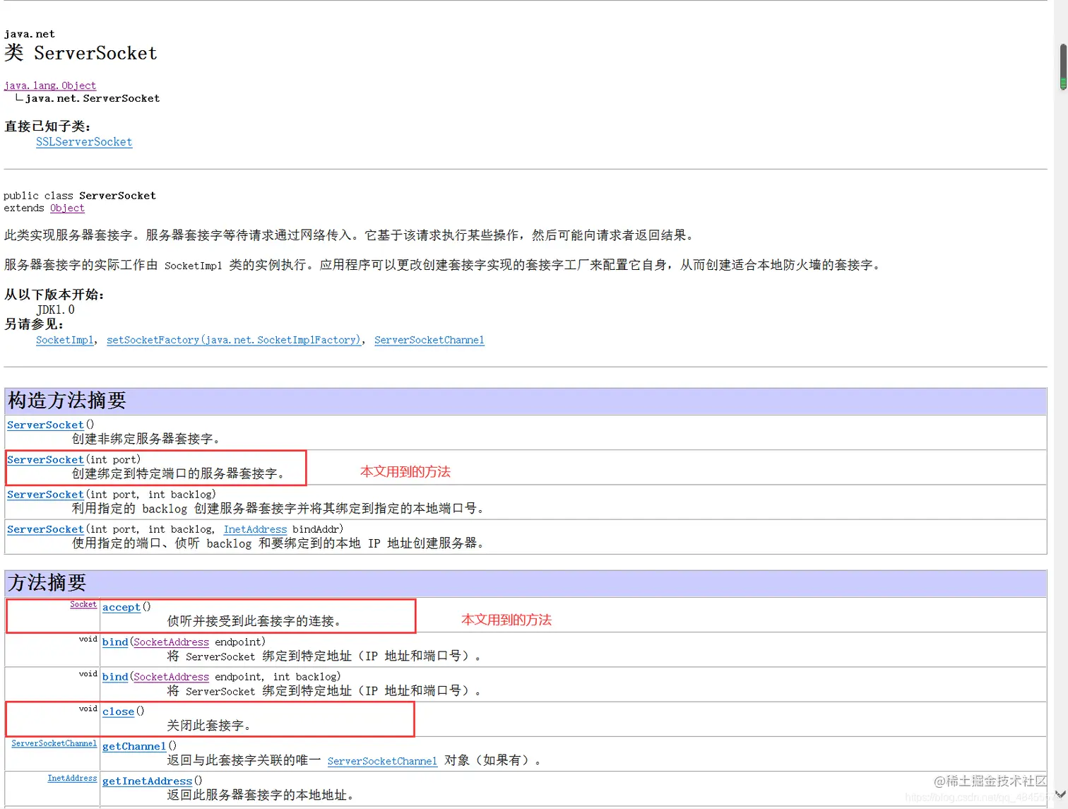Click Socket return type of accept()
Viewport: 1068px width, 809px height.
pos(83,605)
